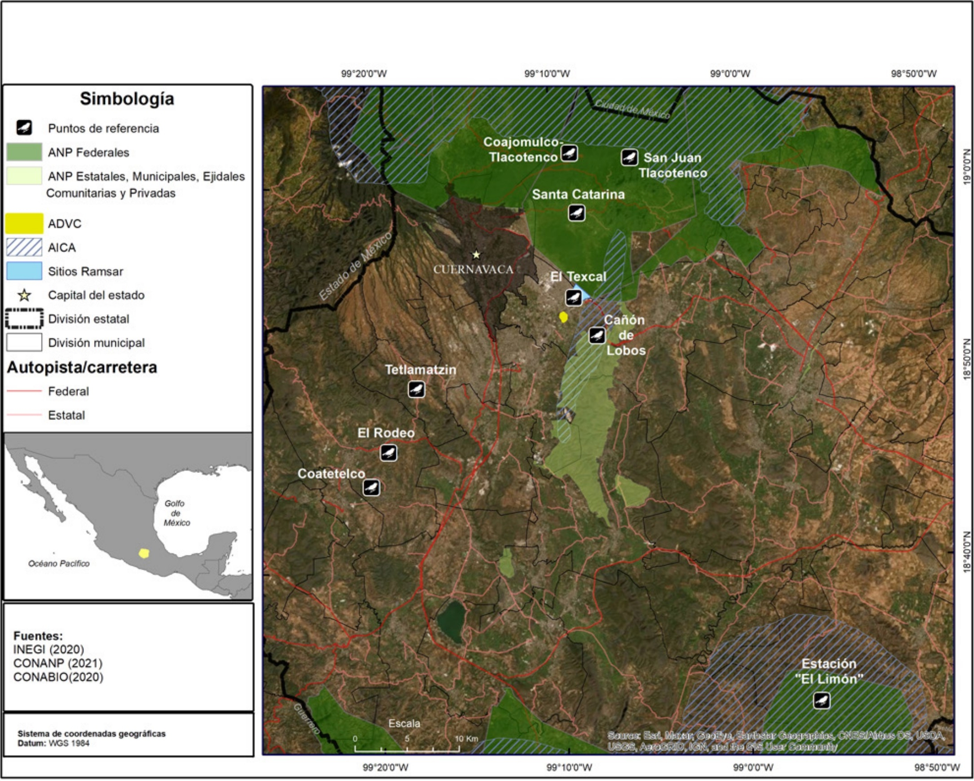
Task: Click the Cuernavaca state capital star
Action: [x=476, y=255]
